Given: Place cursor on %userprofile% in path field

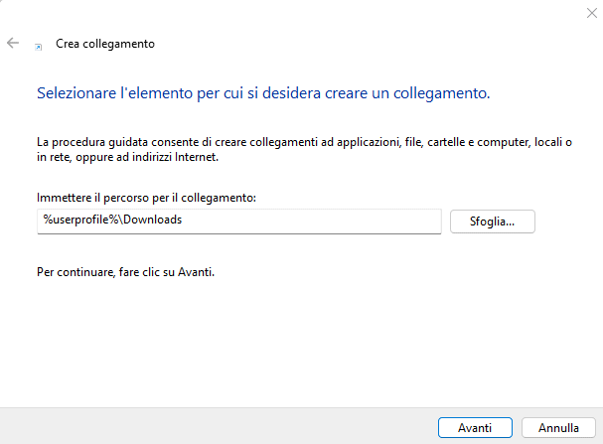Looking at the screenshot, I should coord(69,221).
